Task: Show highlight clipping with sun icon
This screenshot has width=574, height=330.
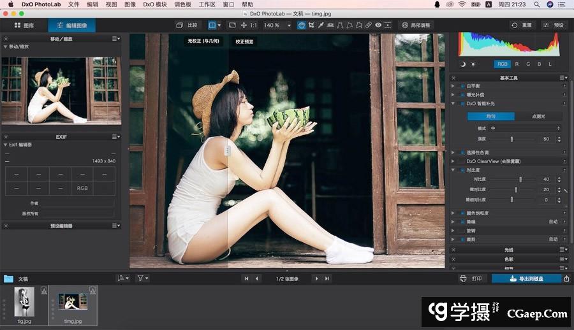Action: click(473, 64)
